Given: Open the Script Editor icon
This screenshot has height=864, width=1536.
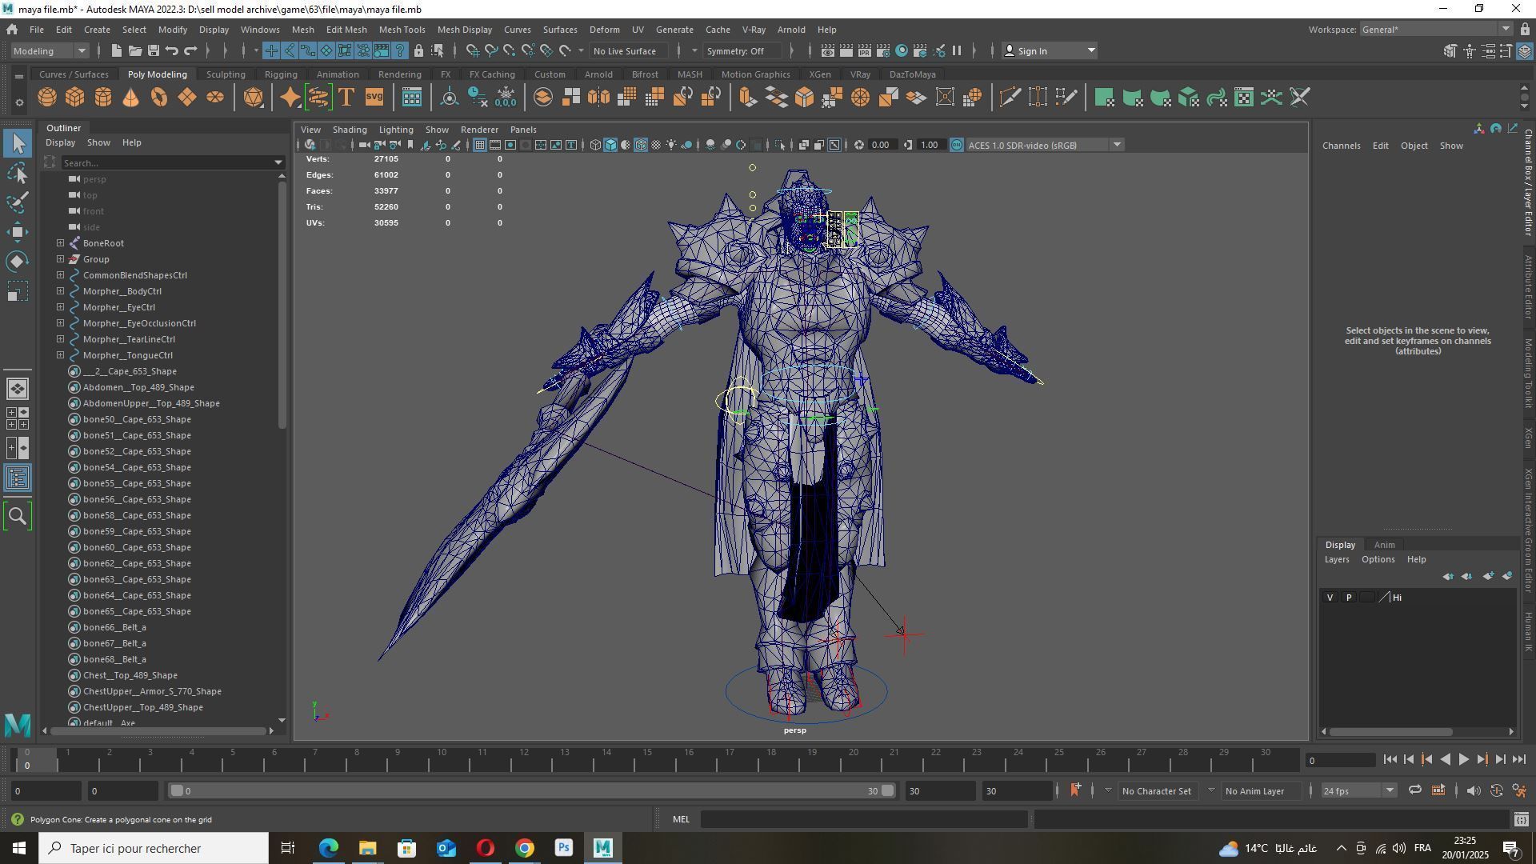Looking at the screenshot, I should coord(1521,819).
